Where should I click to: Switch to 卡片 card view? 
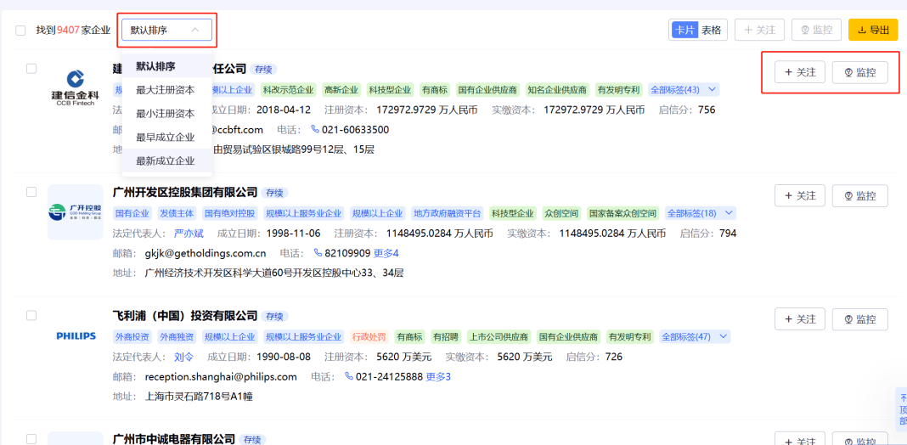pos(684,30)
